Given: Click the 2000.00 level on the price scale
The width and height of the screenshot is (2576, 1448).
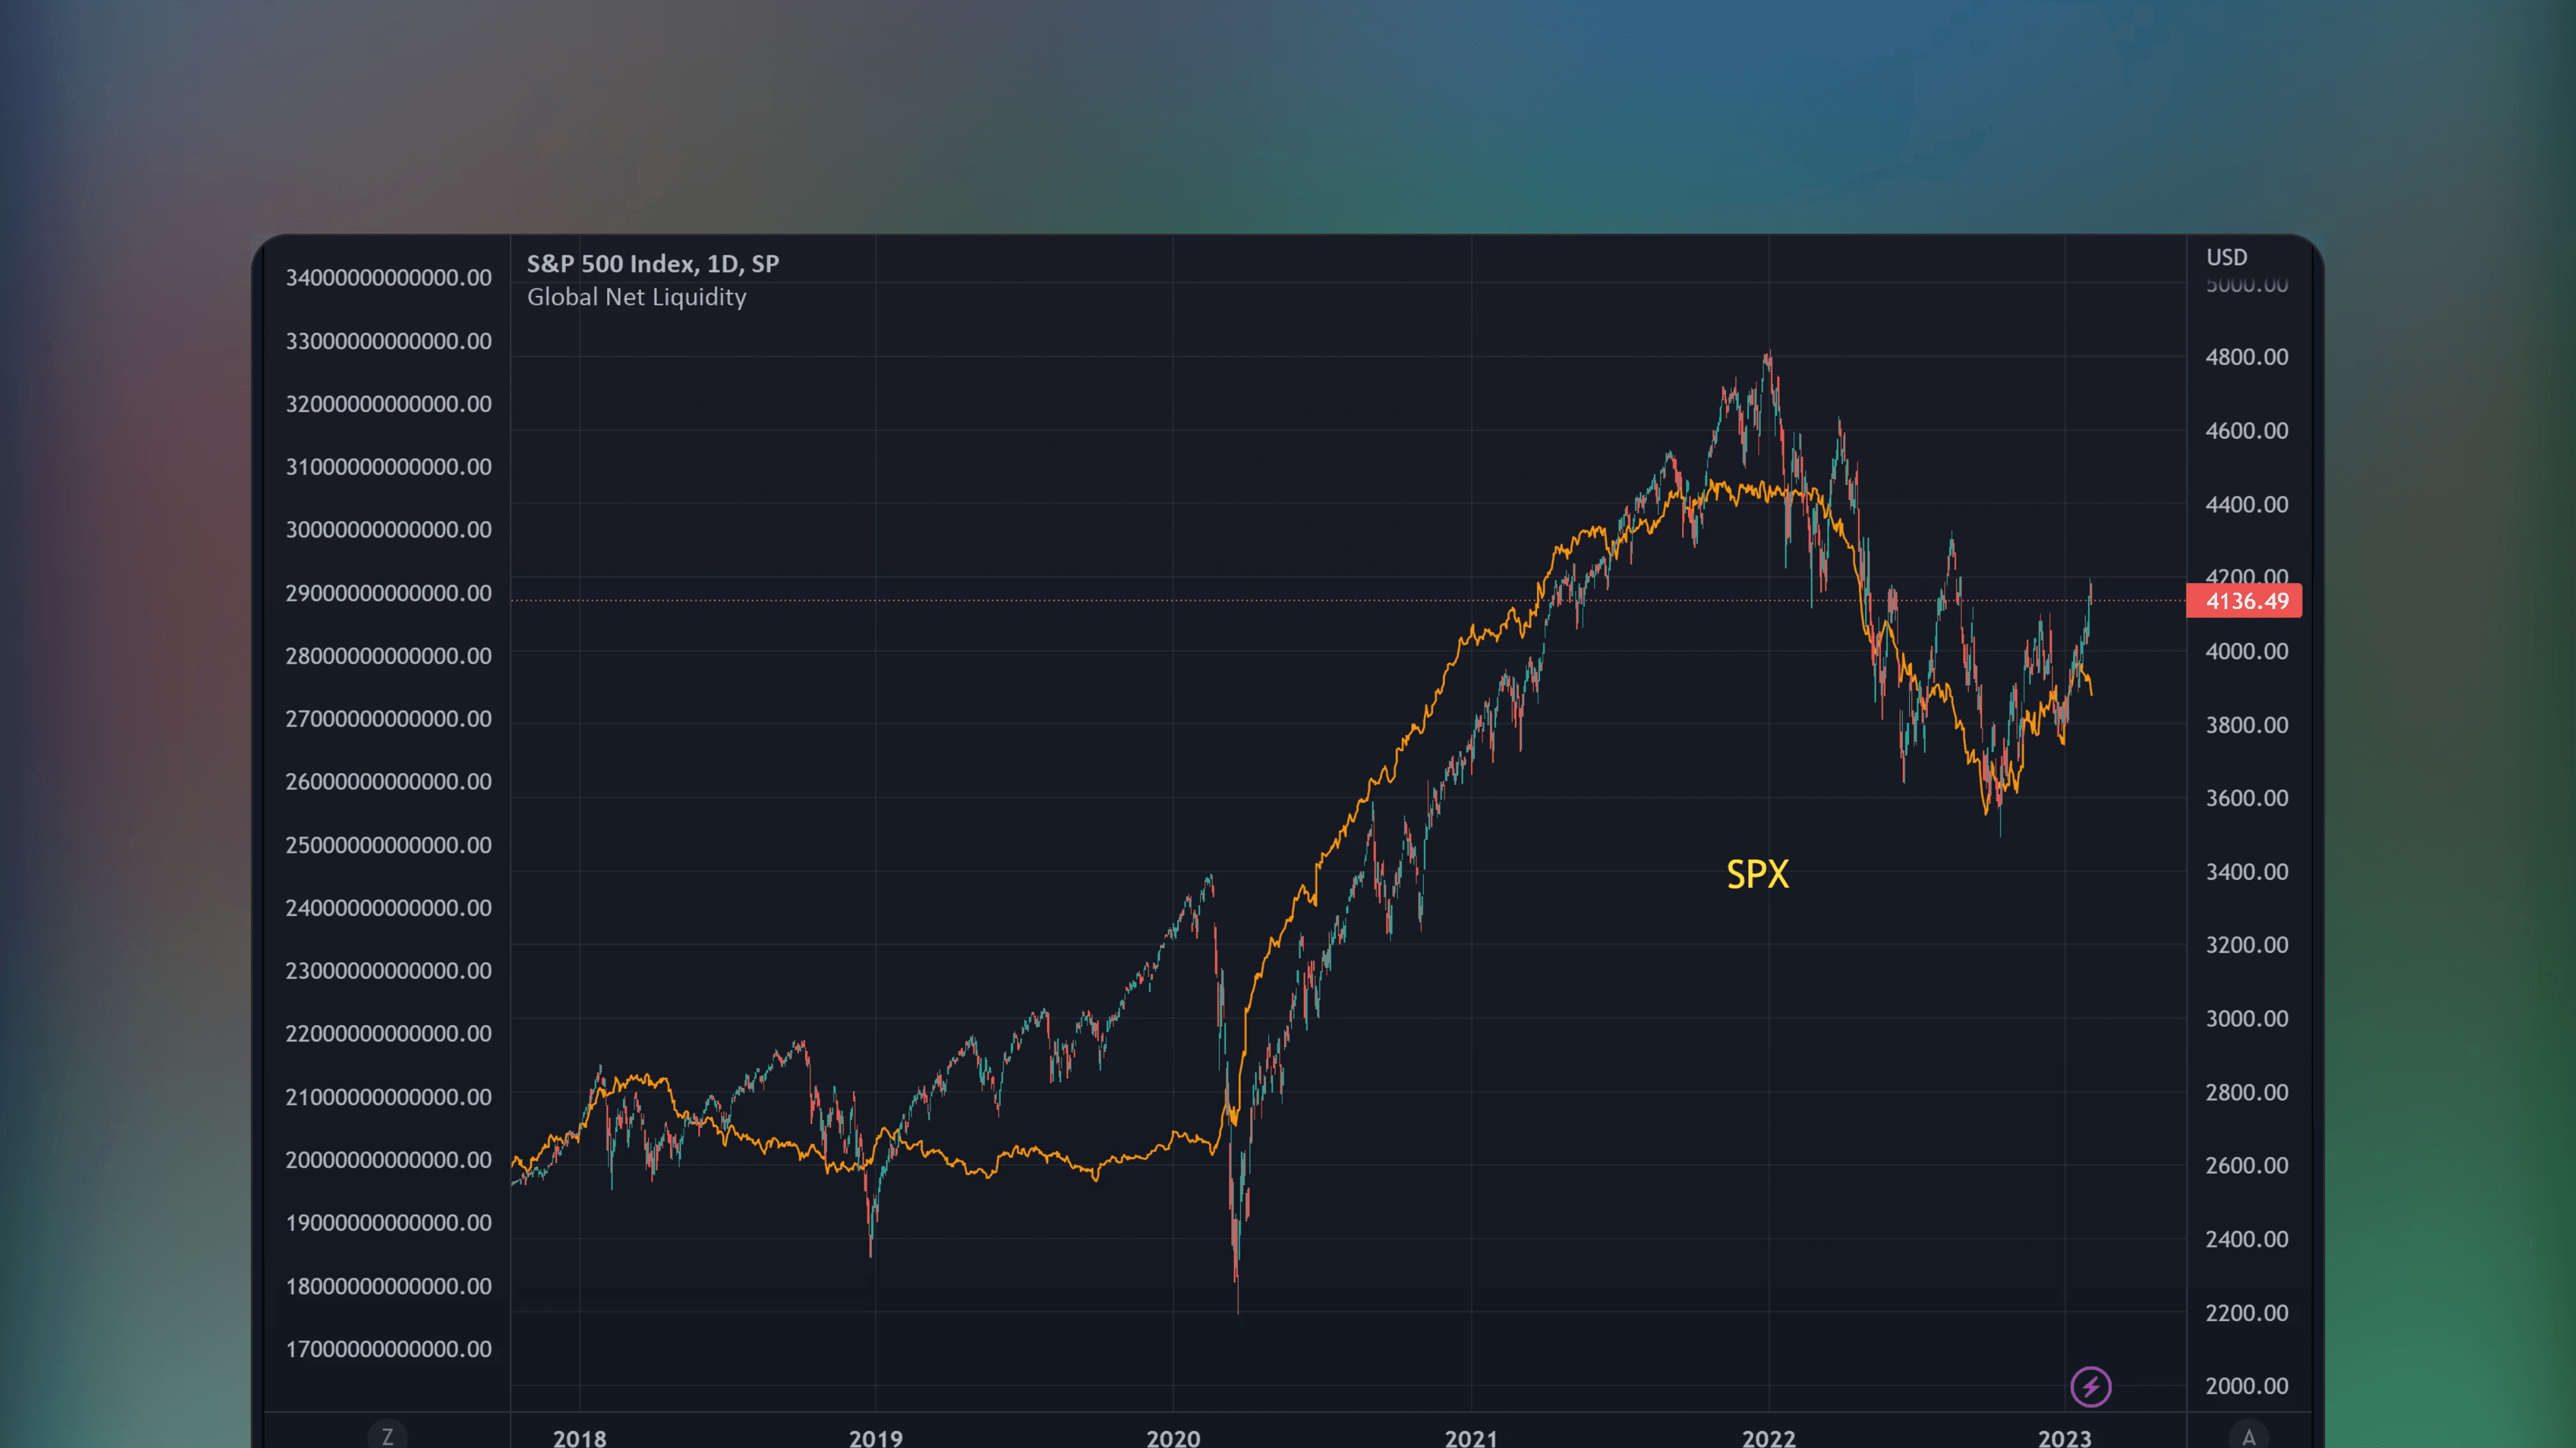Looking at the screenshot, I should (x=2245, y=1386).
